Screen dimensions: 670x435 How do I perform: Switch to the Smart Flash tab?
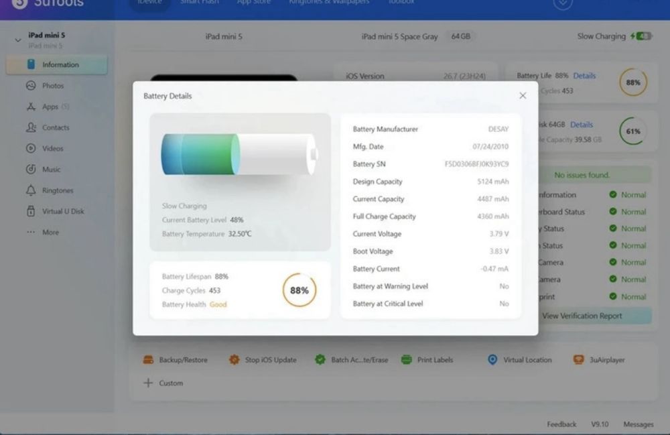pos(199,2)
